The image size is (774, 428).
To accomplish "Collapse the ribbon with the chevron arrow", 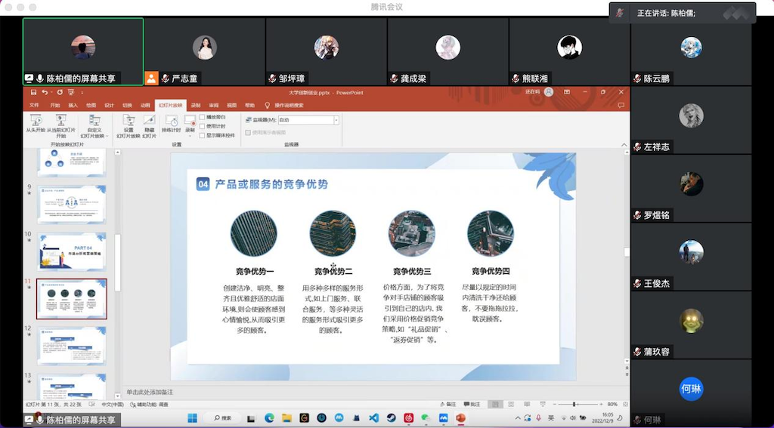I will tap(622, 144).
